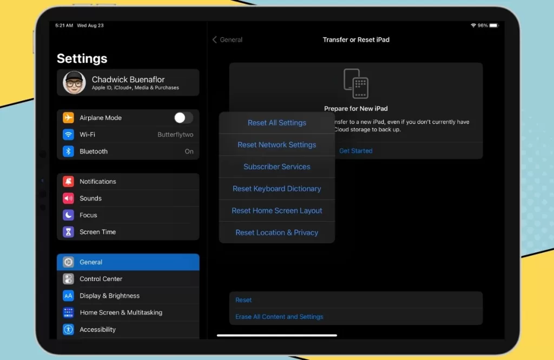Click the General gear icon
The height and width of the screenshot is (360, 554).
pyautogui.click(x=68, y=262)
